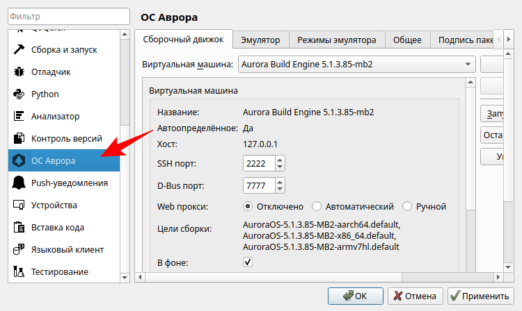
Task: Switch to the Сборочный движок tab
Action: 184,40
